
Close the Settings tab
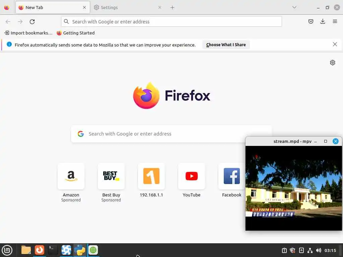point(160,7)
